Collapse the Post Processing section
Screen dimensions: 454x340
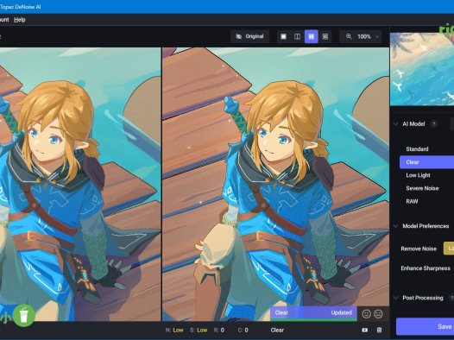coord(395,298)
